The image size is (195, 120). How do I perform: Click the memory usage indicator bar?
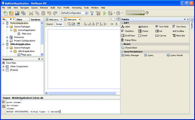tap(135, 13)
